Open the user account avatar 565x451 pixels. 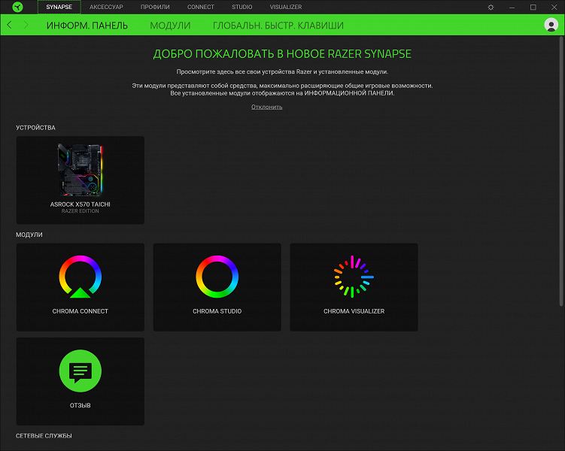pyautogui.click(x=551, y=25)
